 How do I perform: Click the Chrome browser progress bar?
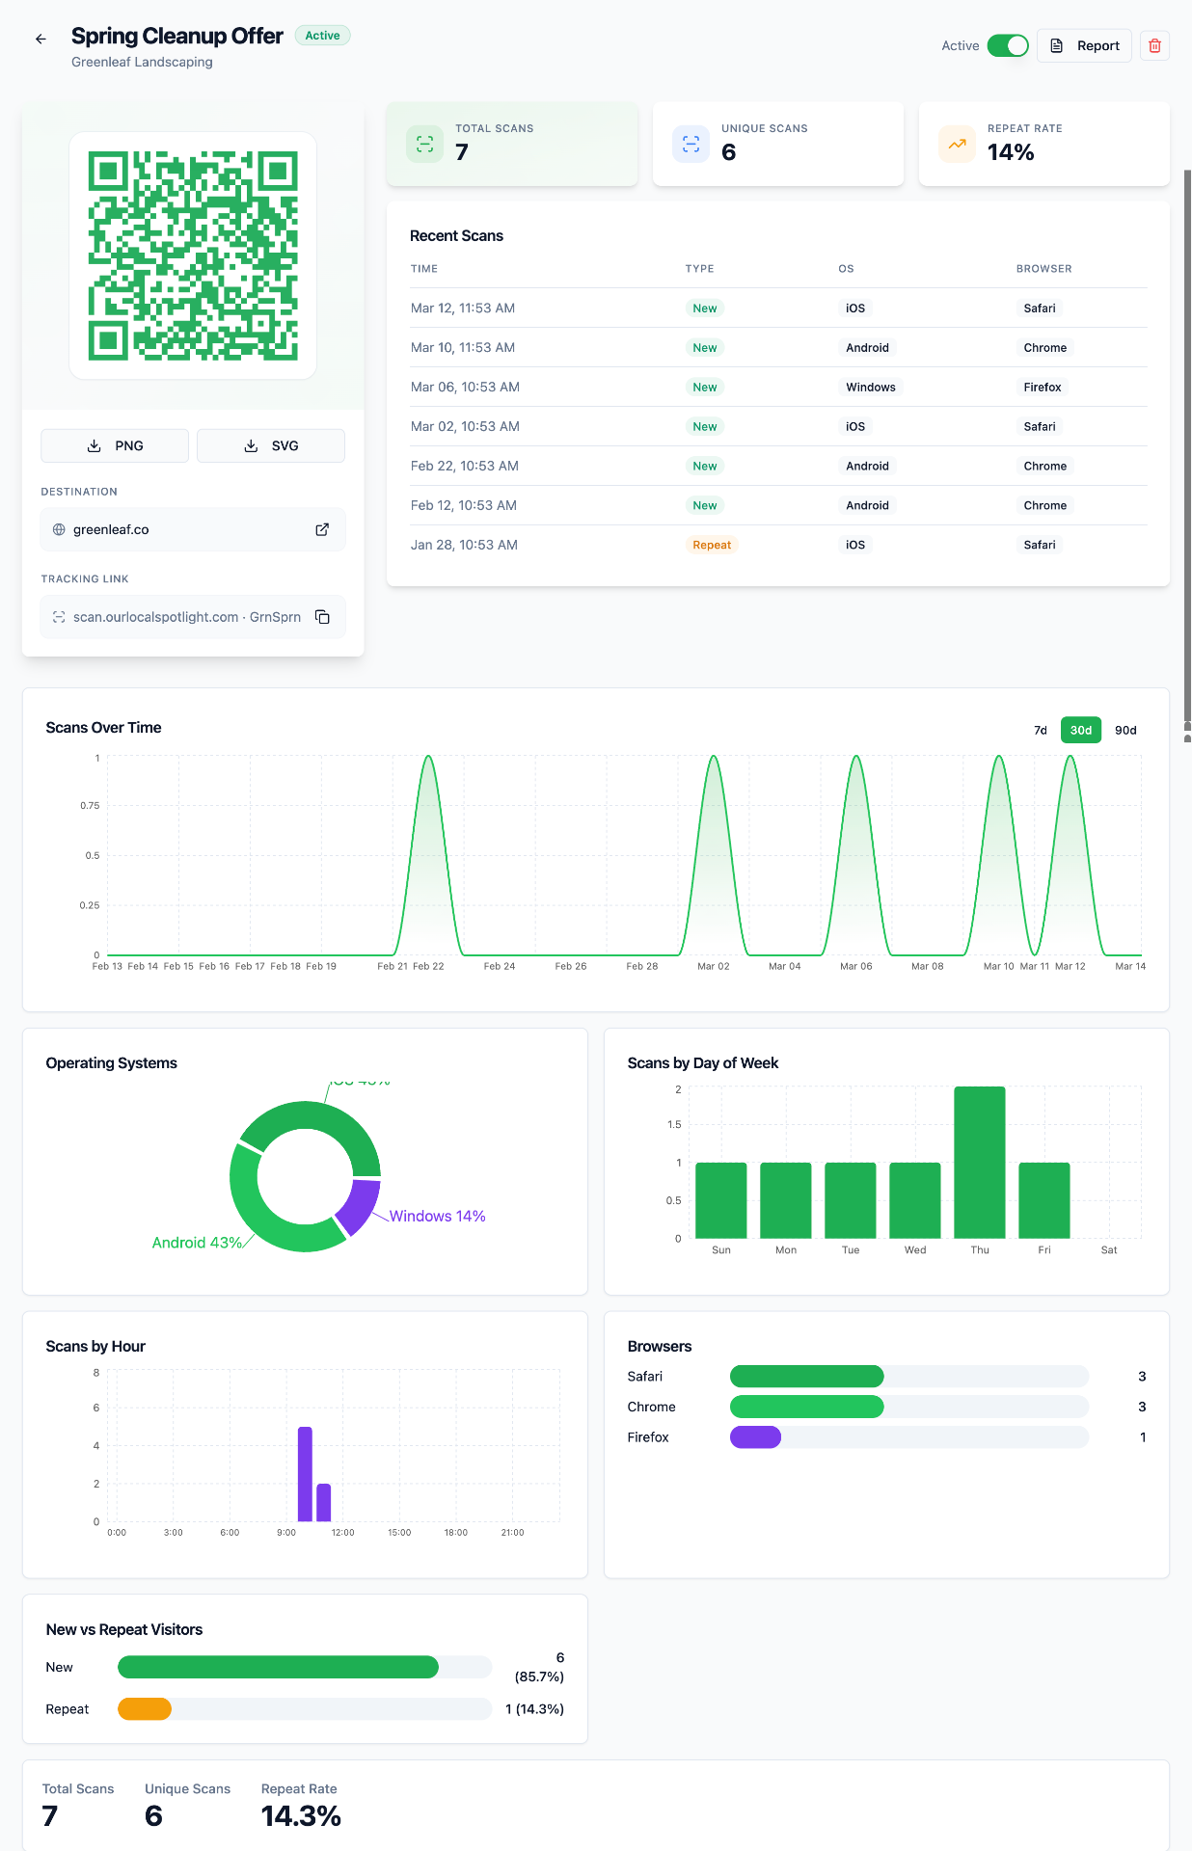(x=909, y=1407)
